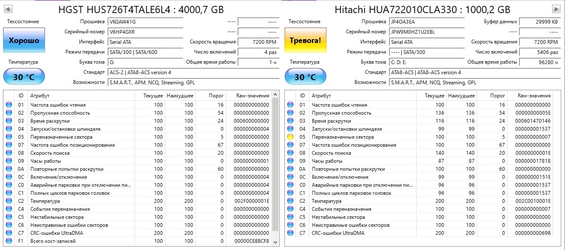This screenshot has height=250, width=565.
Task: Go to previous disk with left arrow
Action: [x=8, y=9]
